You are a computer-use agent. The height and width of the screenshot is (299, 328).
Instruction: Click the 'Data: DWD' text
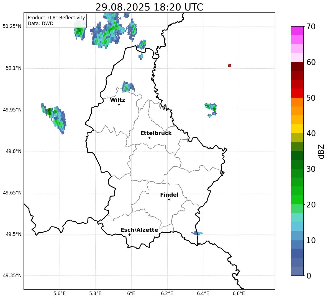click(40, 24)
